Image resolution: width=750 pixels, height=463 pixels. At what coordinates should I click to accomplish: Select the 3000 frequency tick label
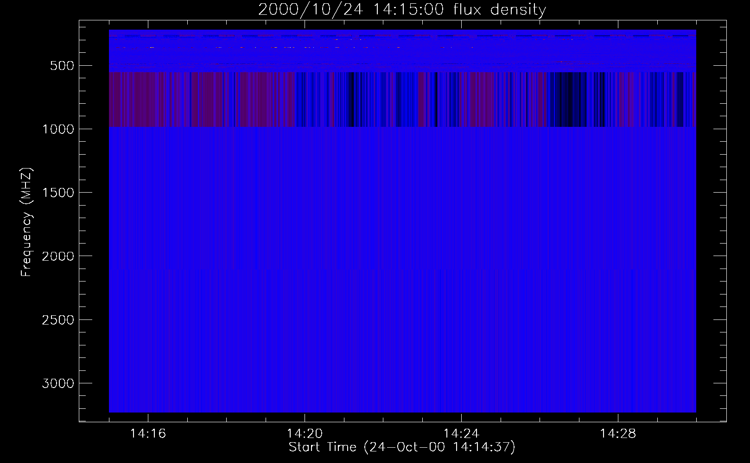click(x=58, y=383)
